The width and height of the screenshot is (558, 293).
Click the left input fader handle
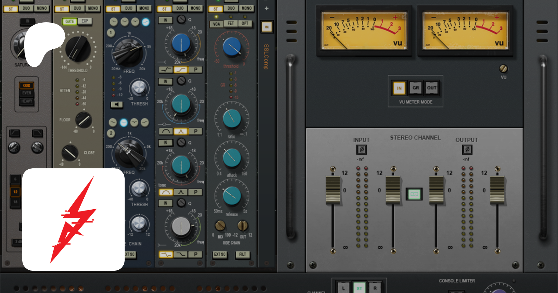(333, 190)
